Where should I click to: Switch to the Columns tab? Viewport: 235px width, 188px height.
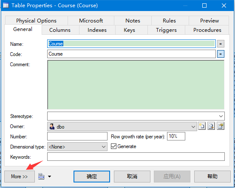click(60, 30)
